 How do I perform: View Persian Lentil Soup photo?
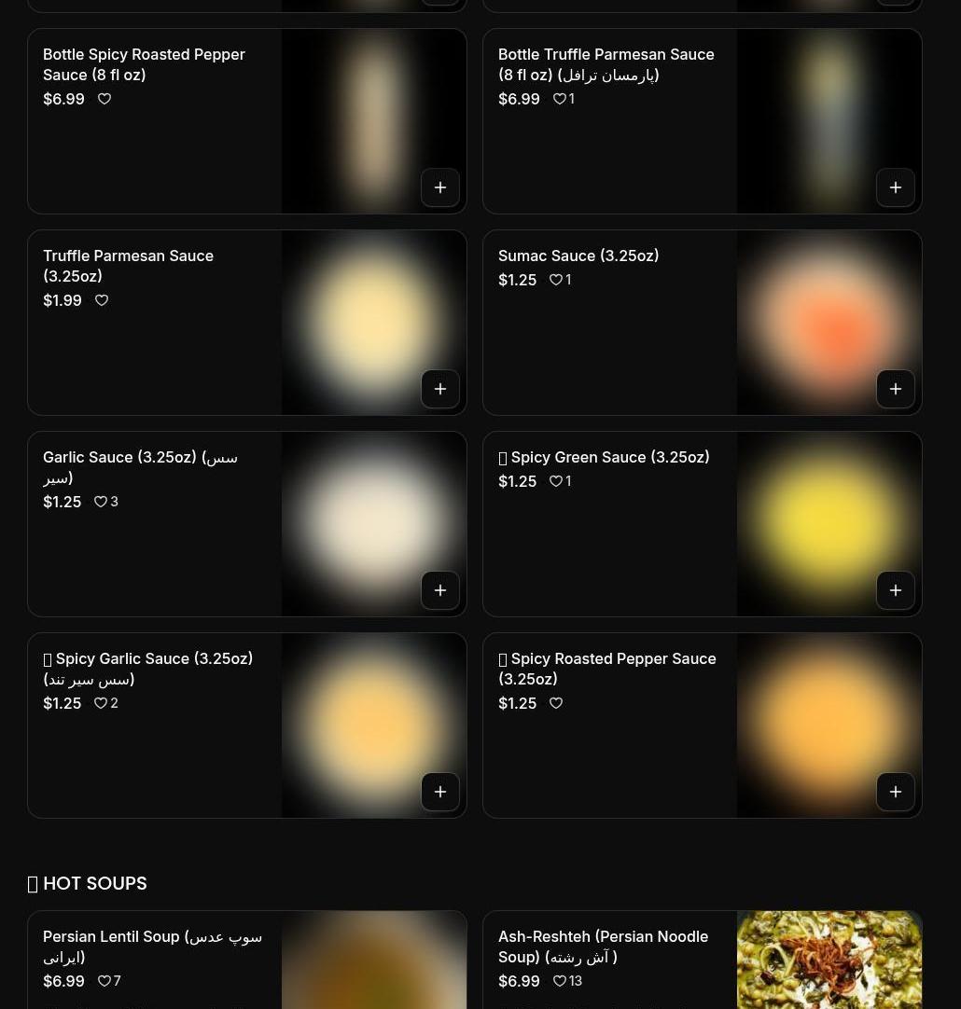[x=374, y=961]
